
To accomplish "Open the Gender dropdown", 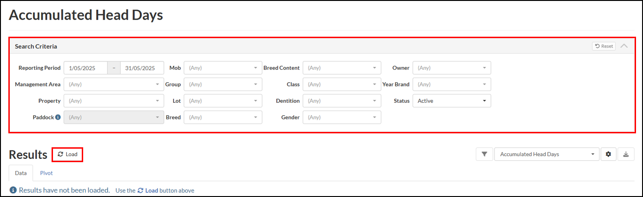I will coord(342,118).
